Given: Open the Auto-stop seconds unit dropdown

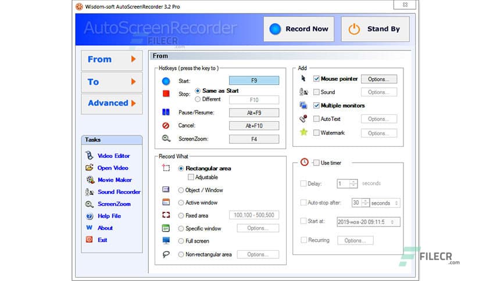Looking at the screenshot, I should click(x=396, y=203).
